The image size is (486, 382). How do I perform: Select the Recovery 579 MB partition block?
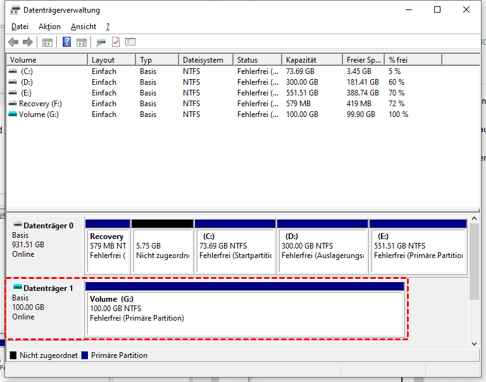pos(108,247)
